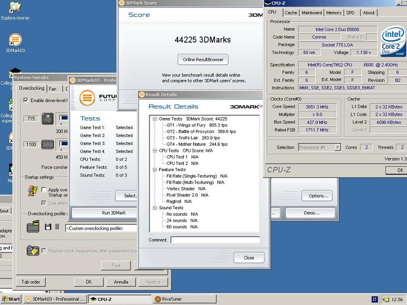The width and height of the screenshot is (407, 305).
Task: Open the Custom overclocking profile combo box
Action: pyautogui.click(x=101, y=228)
